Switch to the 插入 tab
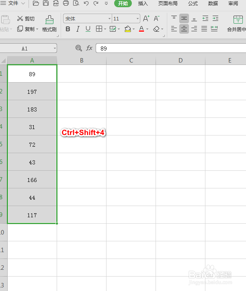 click(x=143, y=3)
